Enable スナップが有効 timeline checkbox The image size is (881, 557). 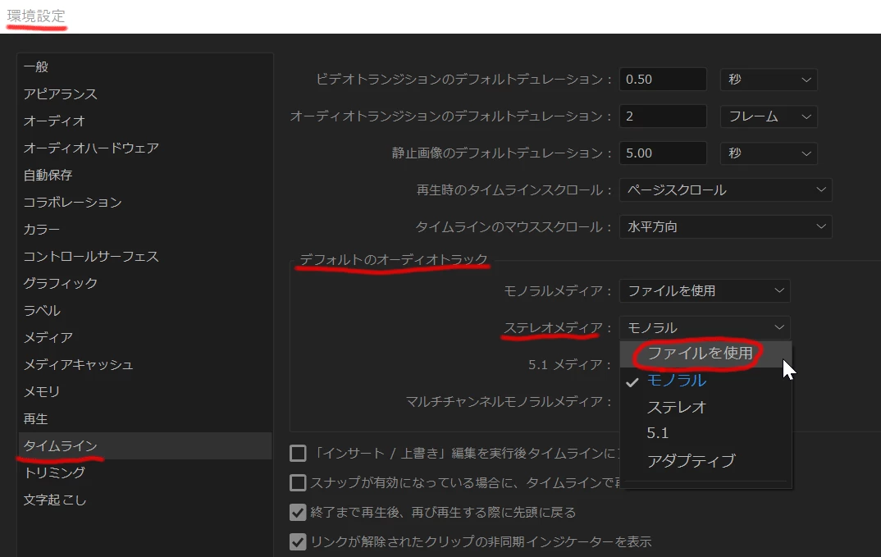click(x=298, y=482)
